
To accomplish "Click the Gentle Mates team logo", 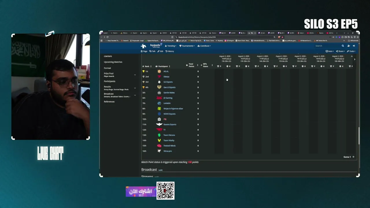I will tap(159, 93).
